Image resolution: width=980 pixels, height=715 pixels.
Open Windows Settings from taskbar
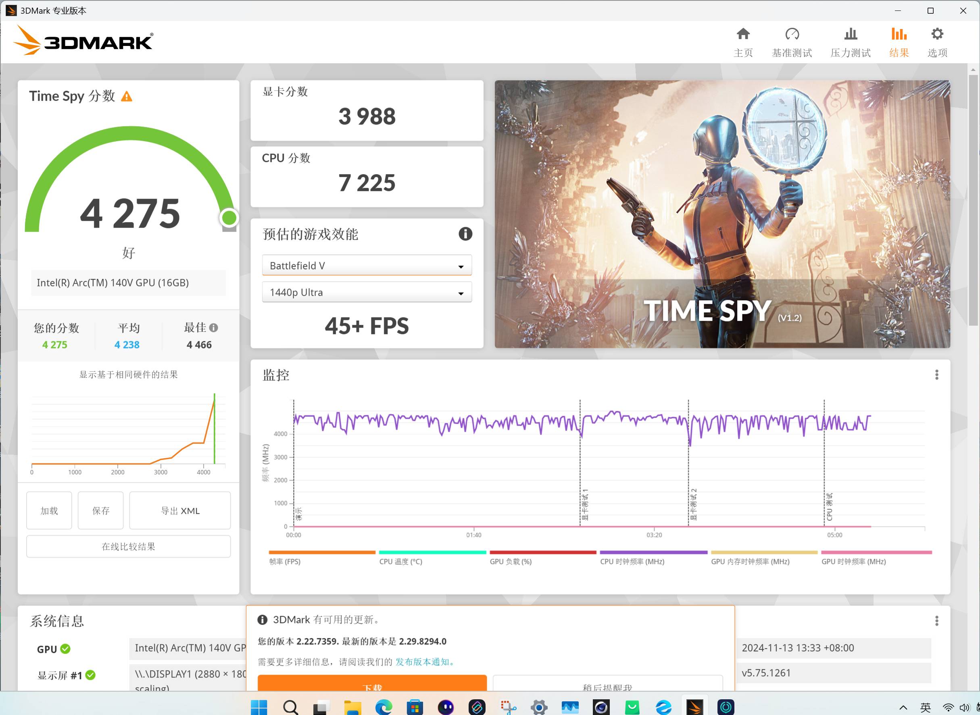(x=539, y=708)
